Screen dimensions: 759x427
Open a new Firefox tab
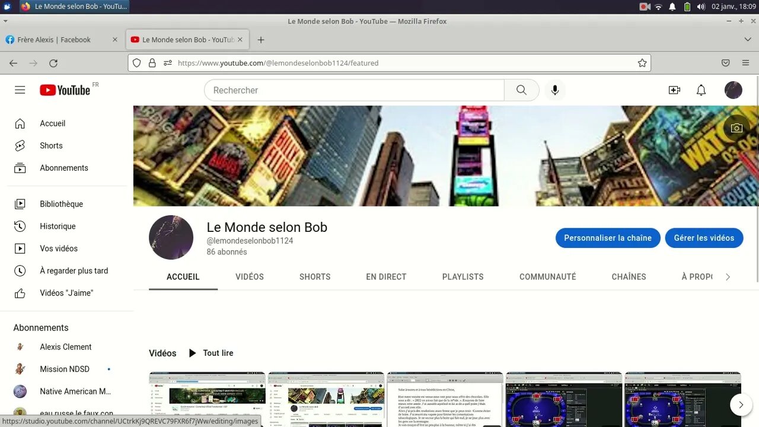[261, 40]
